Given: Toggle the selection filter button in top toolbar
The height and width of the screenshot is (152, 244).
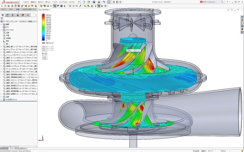Looking at the screenshot, I should point(109,2).
